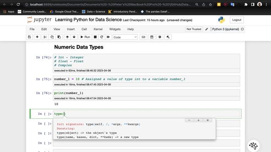Click the browser forward arrow
This screenshot has height=152, width=271.
click(11, 5)
